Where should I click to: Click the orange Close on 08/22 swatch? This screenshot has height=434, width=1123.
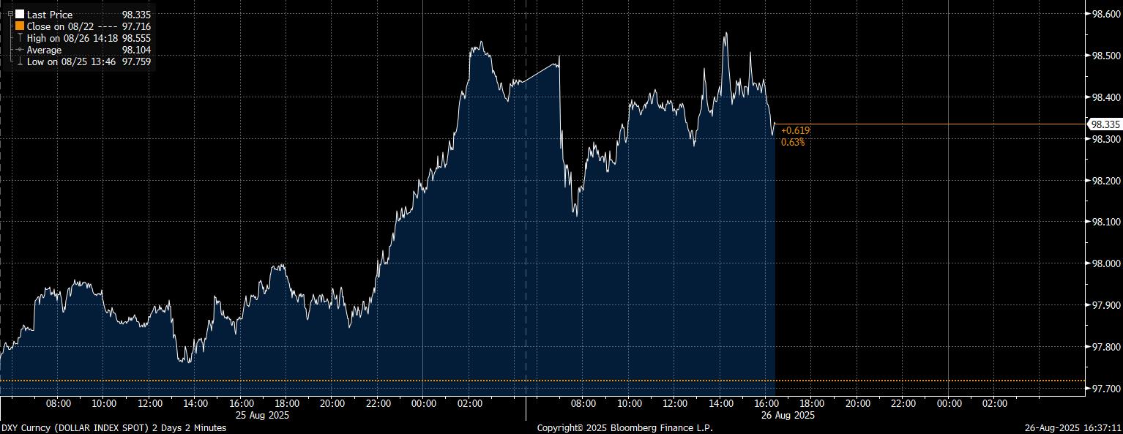coord(20,26)
